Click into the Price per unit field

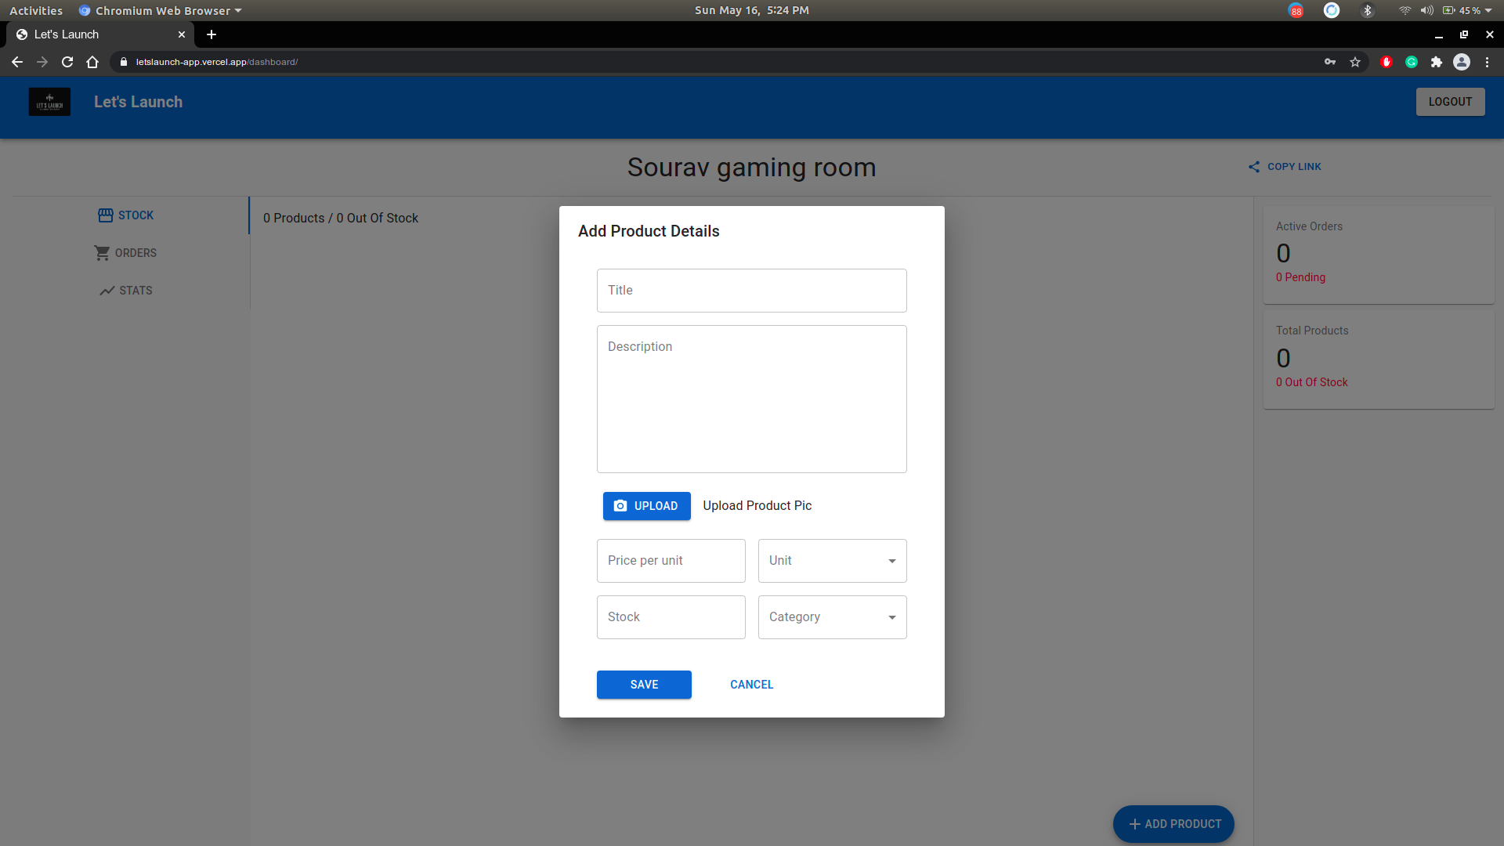coord(671,561)
